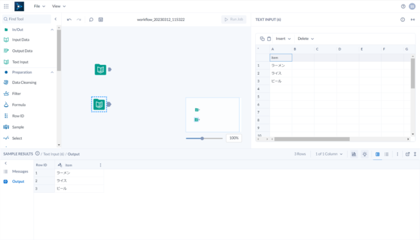This screenshot has height=240, width=420.
Task: Collapse the In/Out tool category
Action: [52, 30]
